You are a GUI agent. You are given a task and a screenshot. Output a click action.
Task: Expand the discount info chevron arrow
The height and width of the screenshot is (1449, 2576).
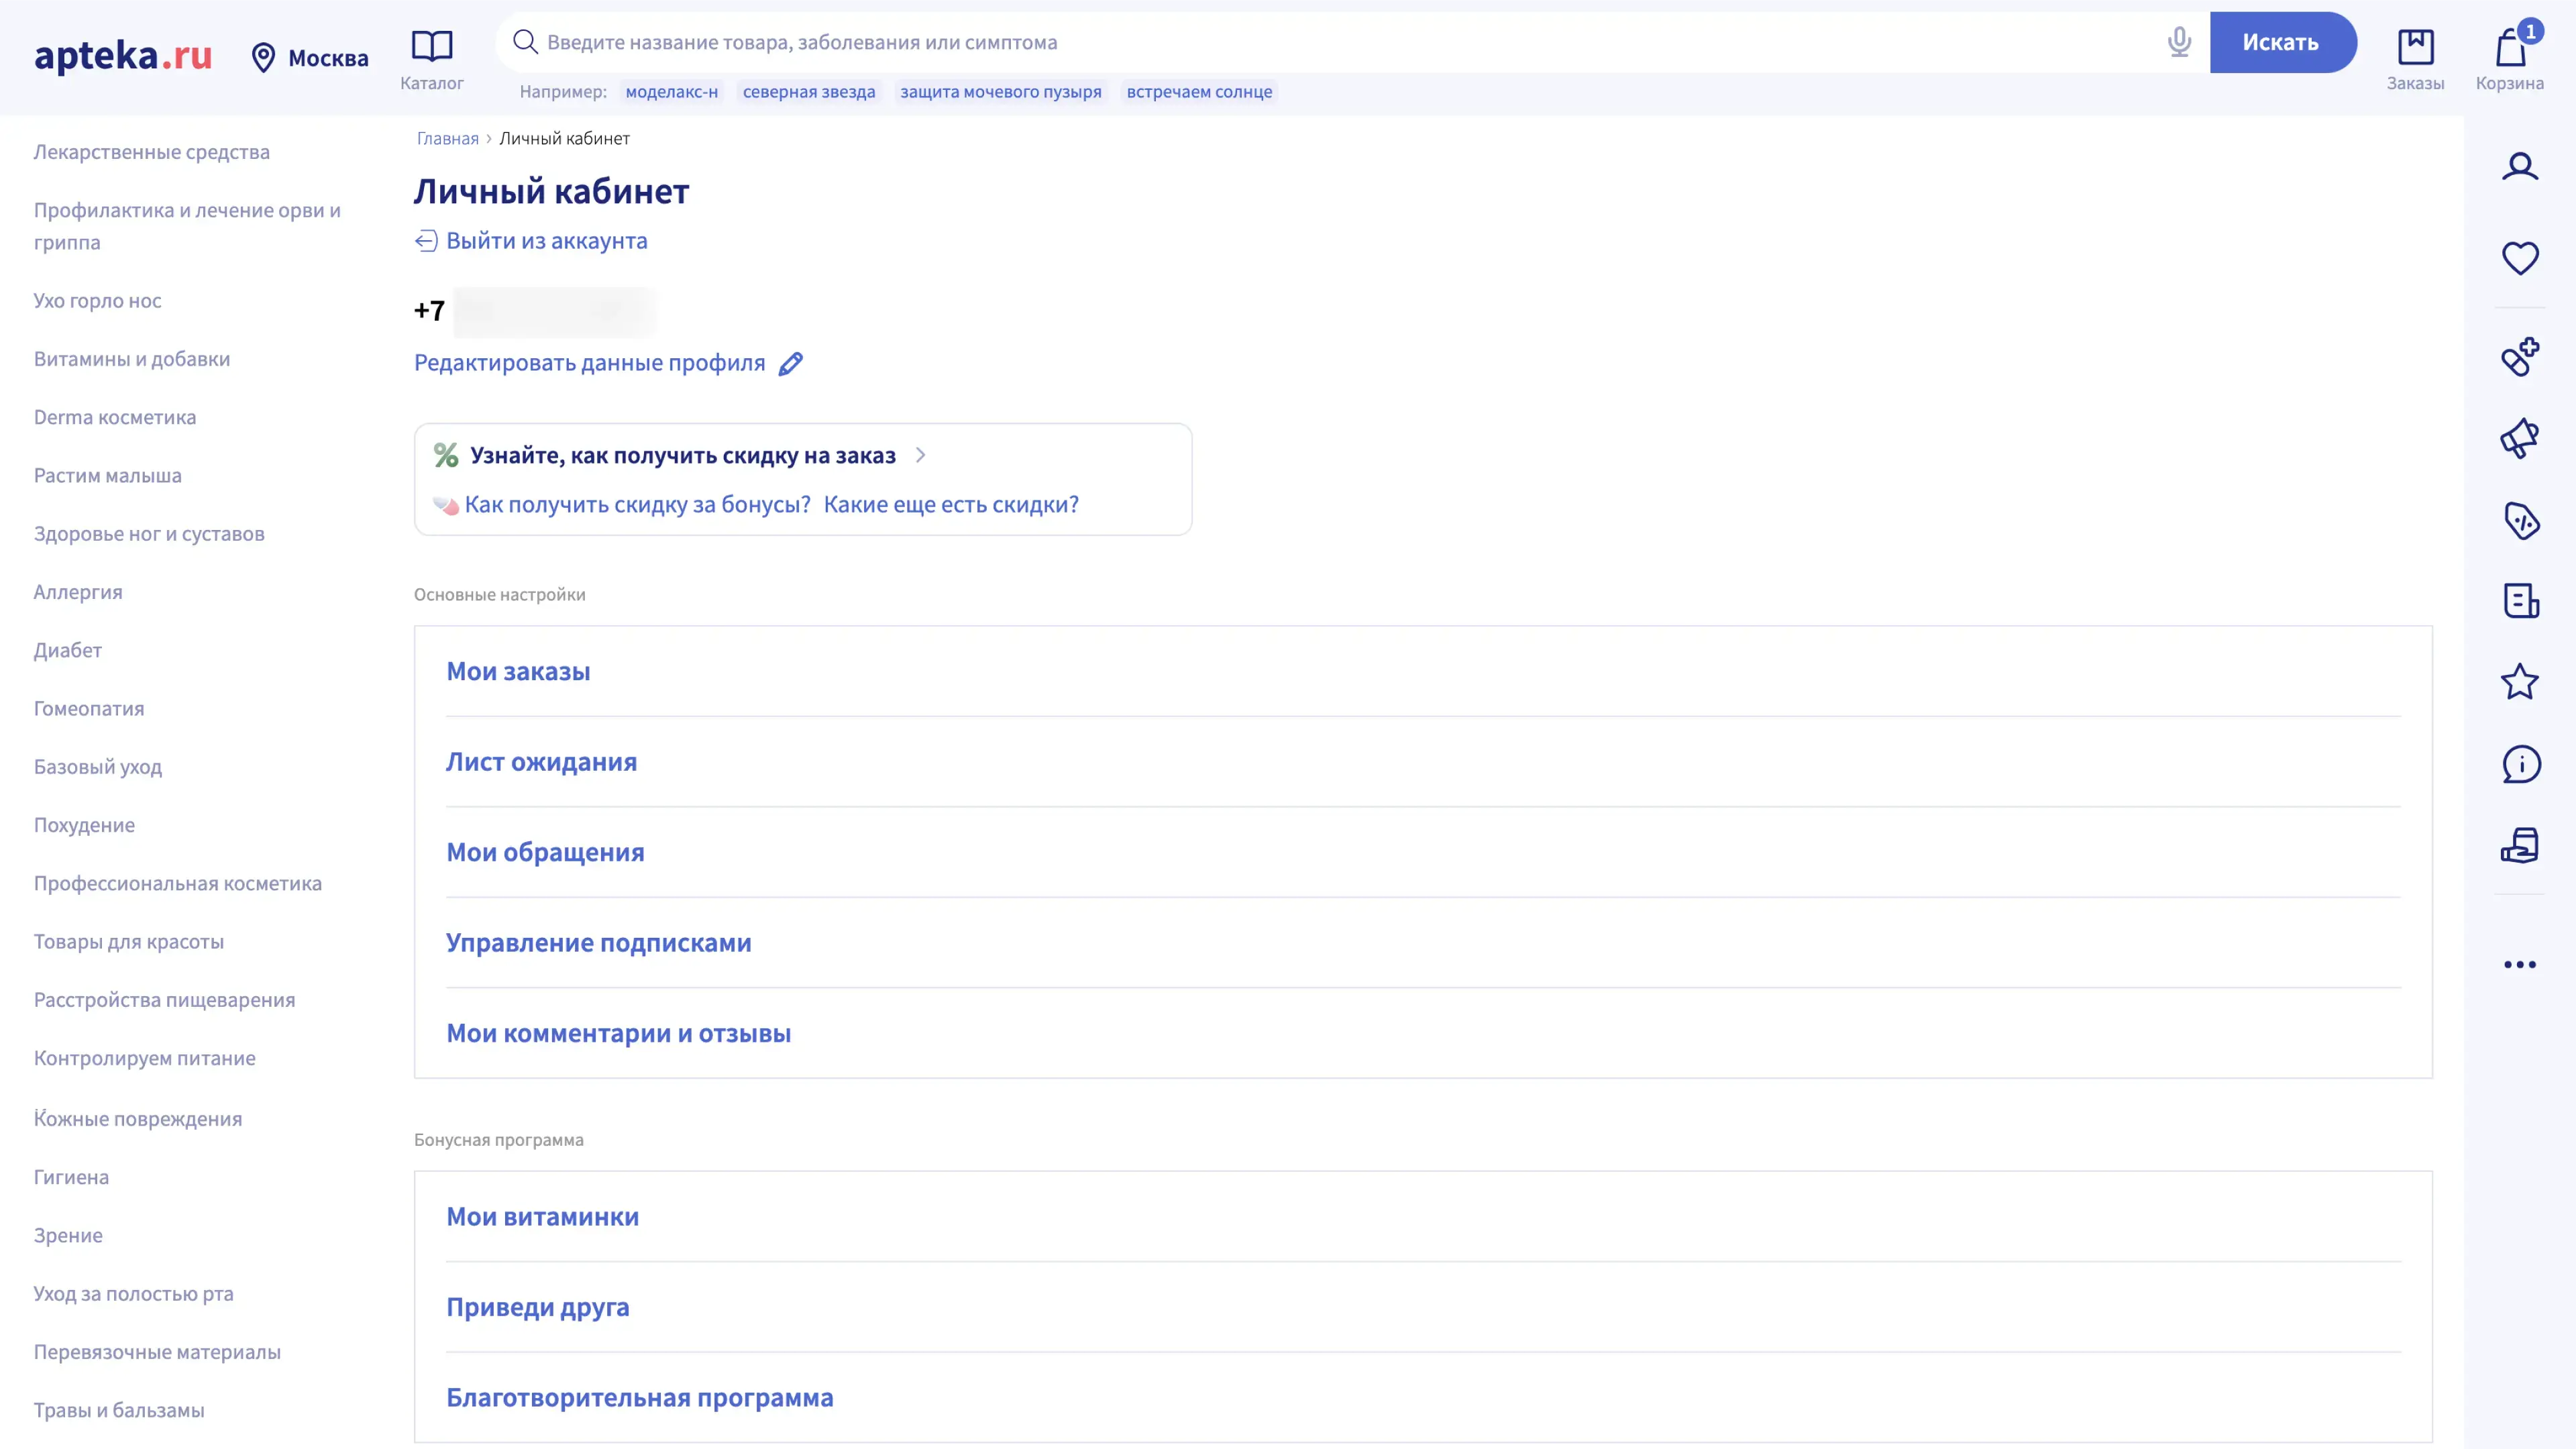(x=920, y=456)
